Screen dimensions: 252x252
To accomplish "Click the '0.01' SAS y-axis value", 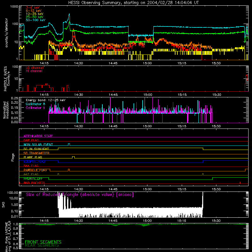I will [14, 216].
